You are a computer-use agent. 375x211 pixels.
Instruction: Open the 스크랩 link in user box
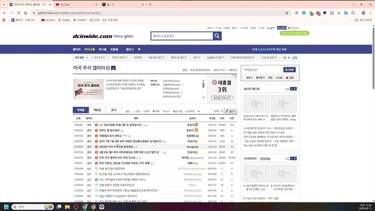[x=279, y=78]
